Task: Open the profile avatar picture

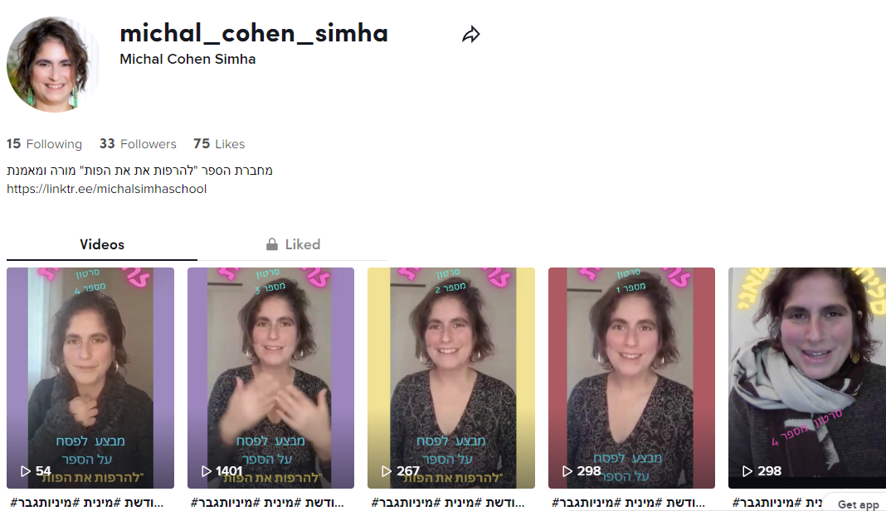Action: (x=53, y=65)
